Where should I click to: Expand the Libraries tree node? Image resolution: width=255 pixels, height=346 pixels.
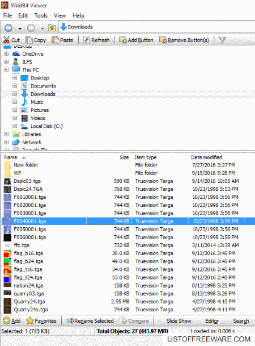pyautogui.click(x=6, y=134)
